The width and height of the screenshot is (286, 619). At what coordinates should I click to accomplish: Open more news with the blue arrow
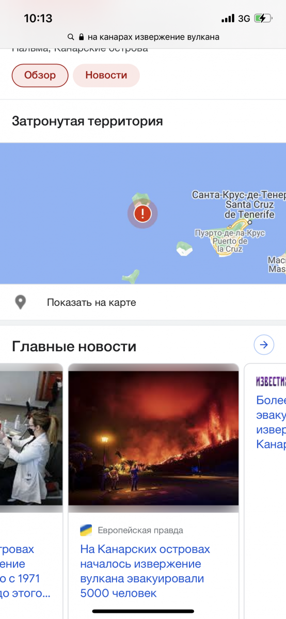click(264, 344)
